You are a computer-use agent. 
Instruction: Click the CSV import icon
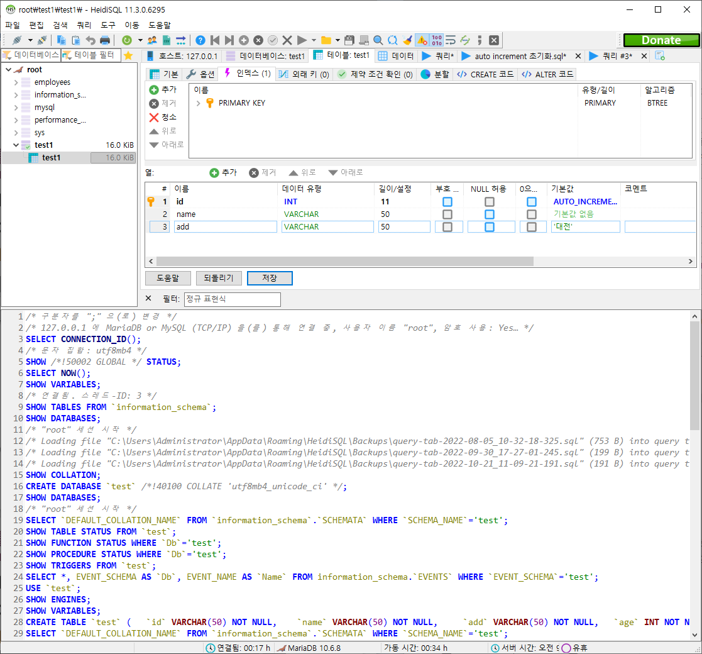[x=166, y=40]
